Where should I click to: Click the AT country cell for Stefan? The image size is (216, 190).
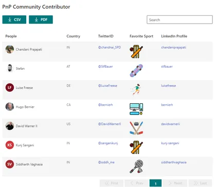(68, 66)
